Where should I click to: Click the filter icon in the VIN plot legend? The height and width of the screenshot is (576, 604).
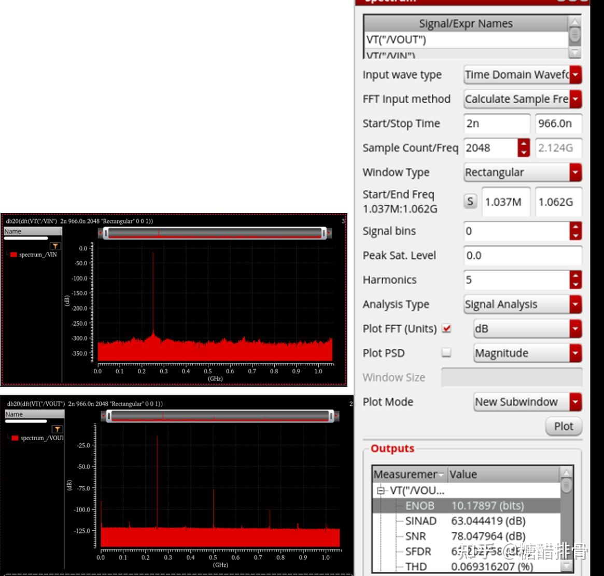55,246
